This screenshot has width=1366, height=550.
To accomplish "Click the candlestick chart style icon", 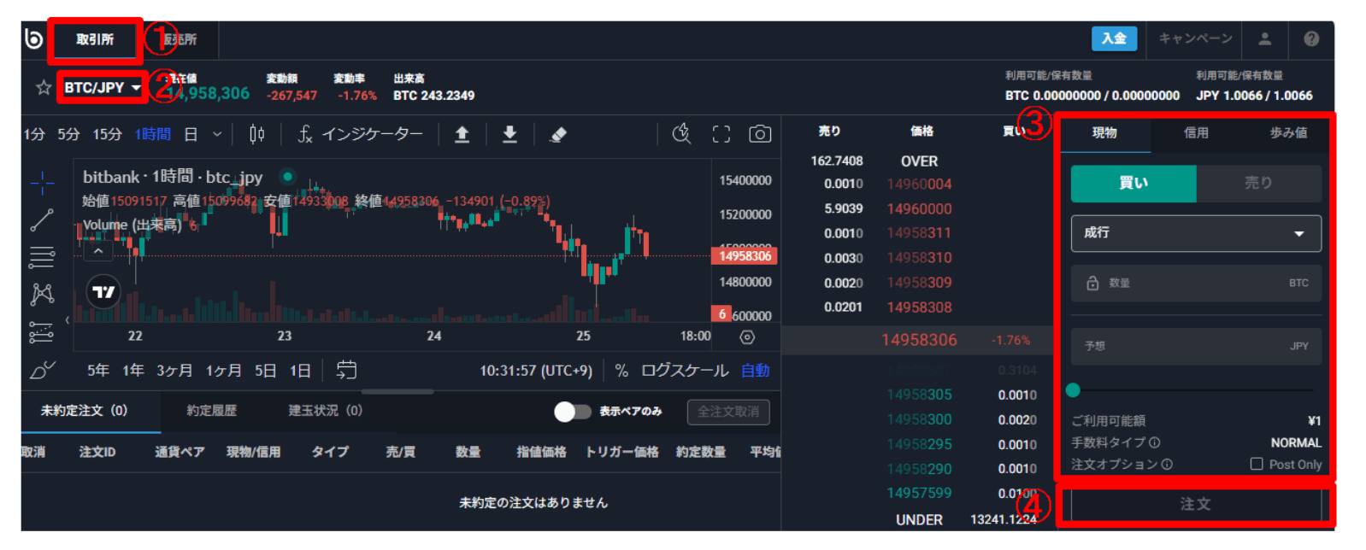I will [x=256, y=134].
